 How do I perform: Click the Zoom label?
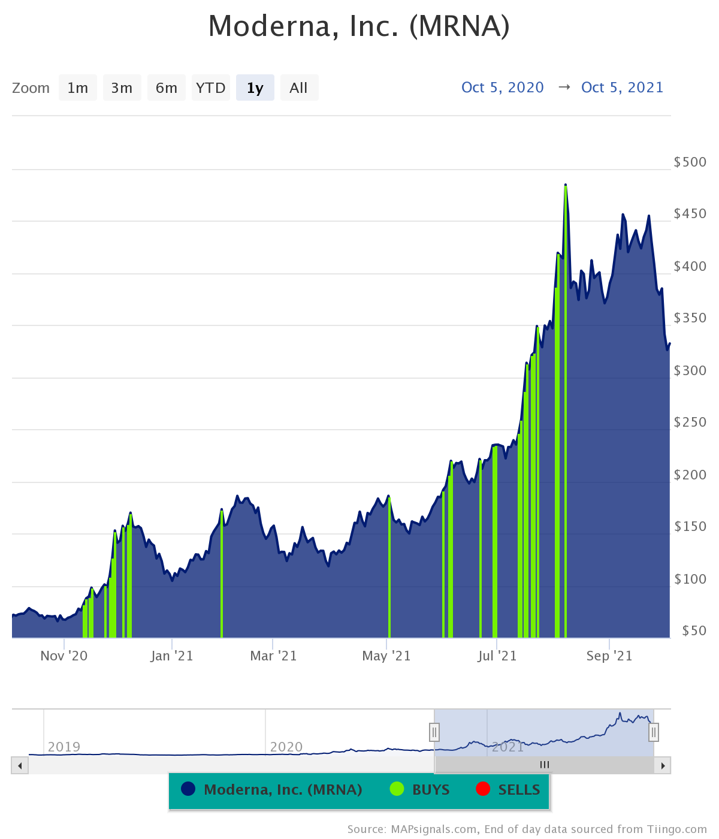coord(31,88)
